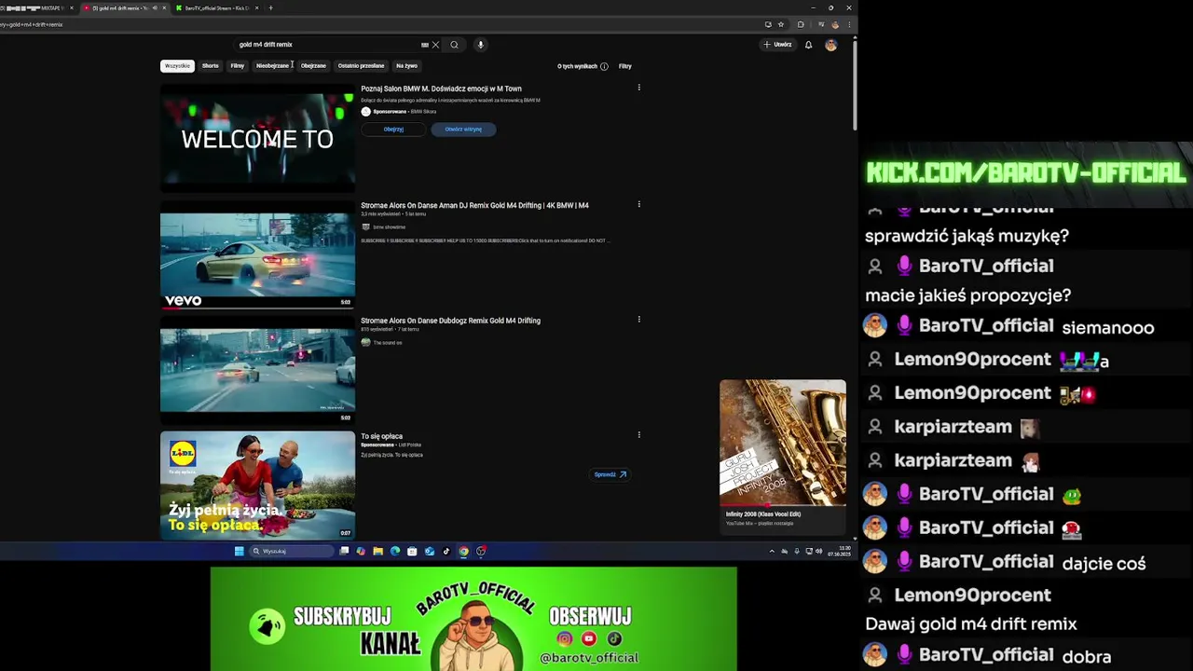Open YouTube notifications bell
This screenshot has height=671, width=1193.
pyautogui.click(x=808, y=45)
